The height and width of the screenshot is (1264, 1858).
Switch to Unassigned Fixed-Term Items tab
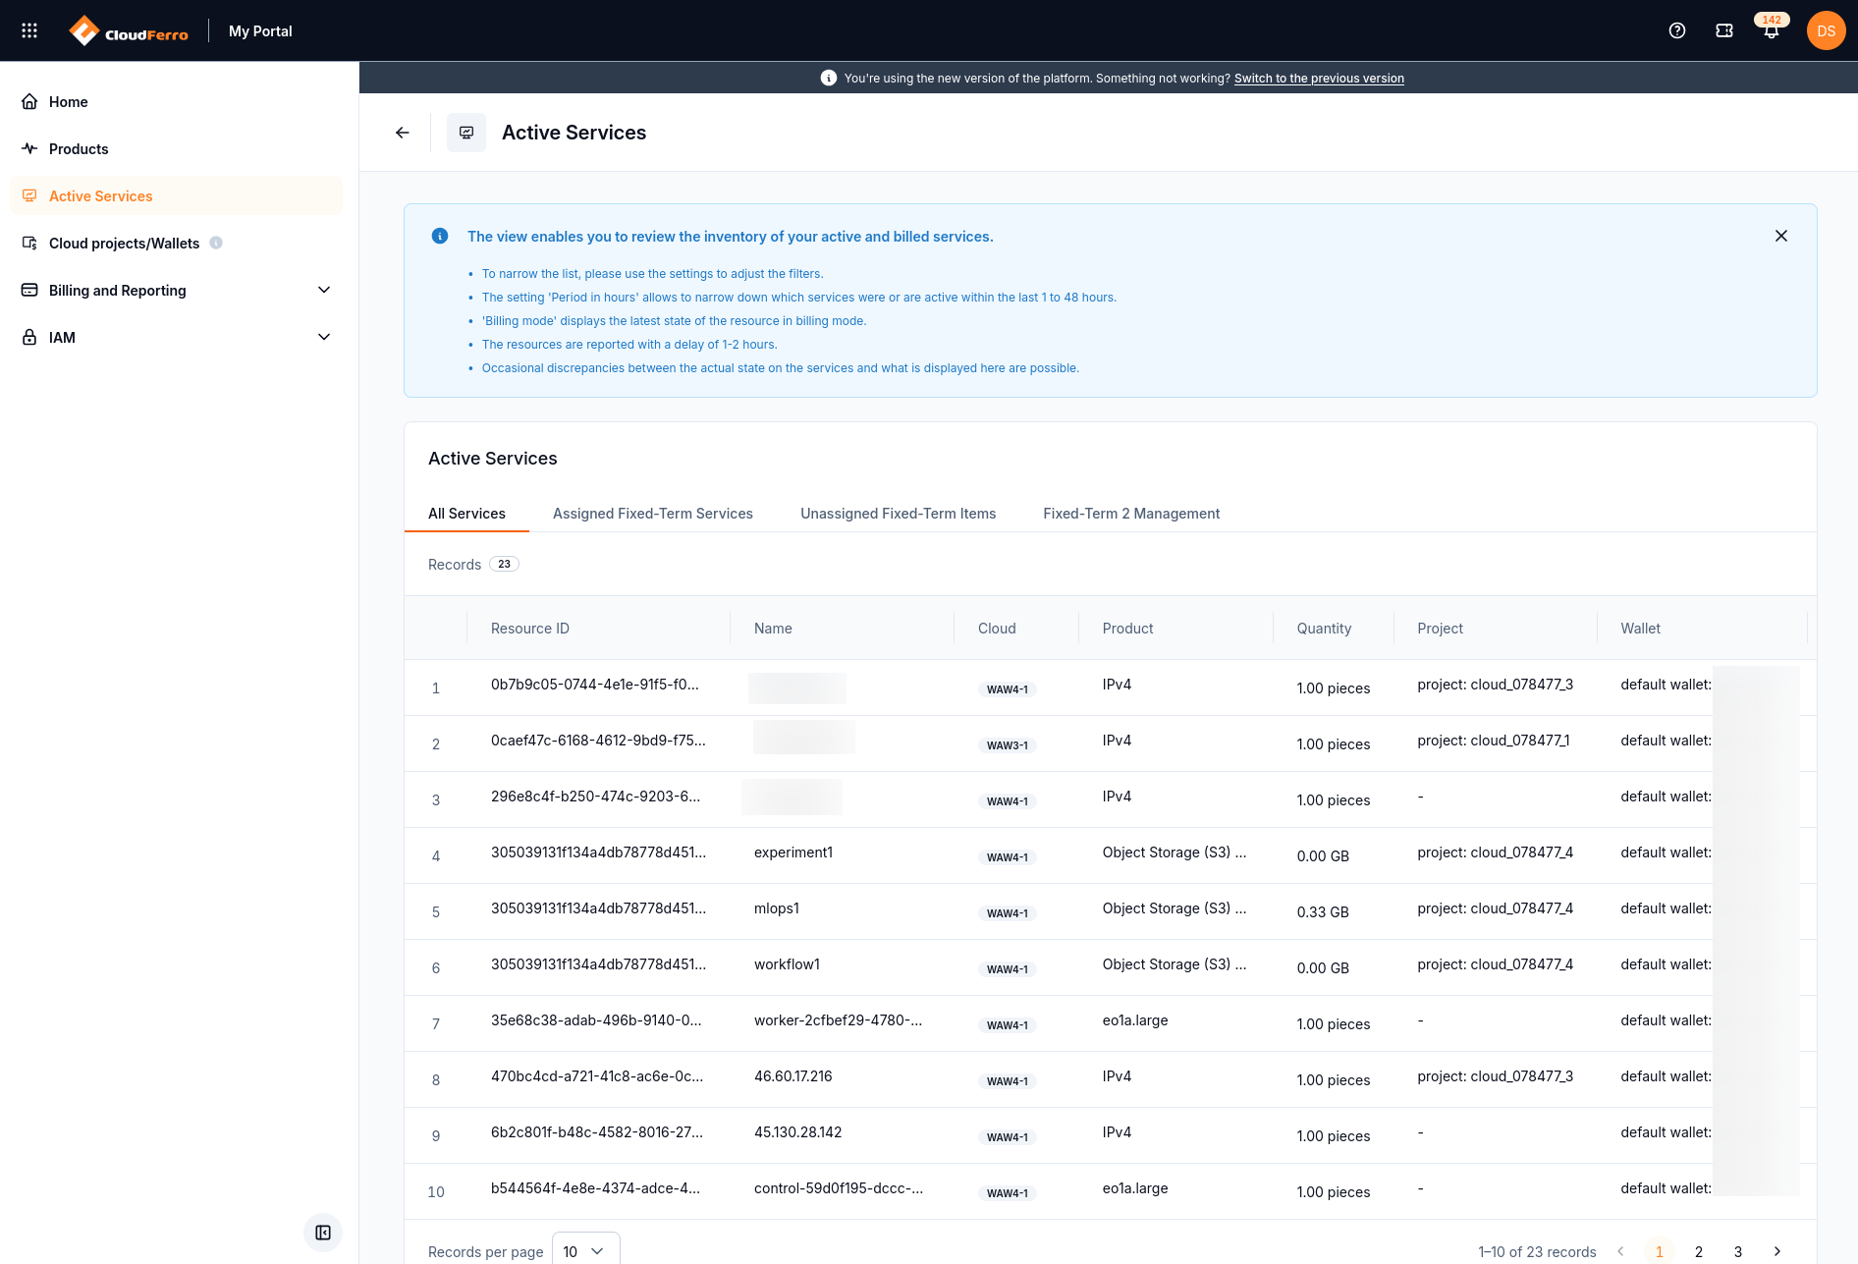coord(898,514)
